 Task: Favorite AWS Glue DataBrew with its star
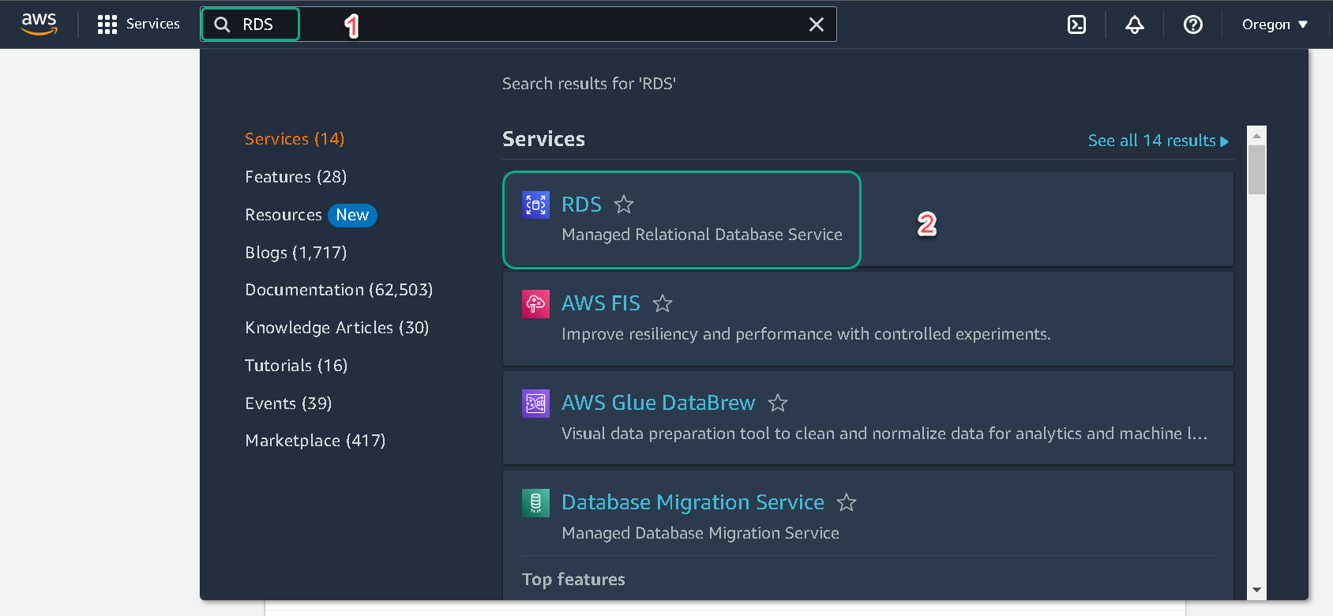(x=778, y=403)
